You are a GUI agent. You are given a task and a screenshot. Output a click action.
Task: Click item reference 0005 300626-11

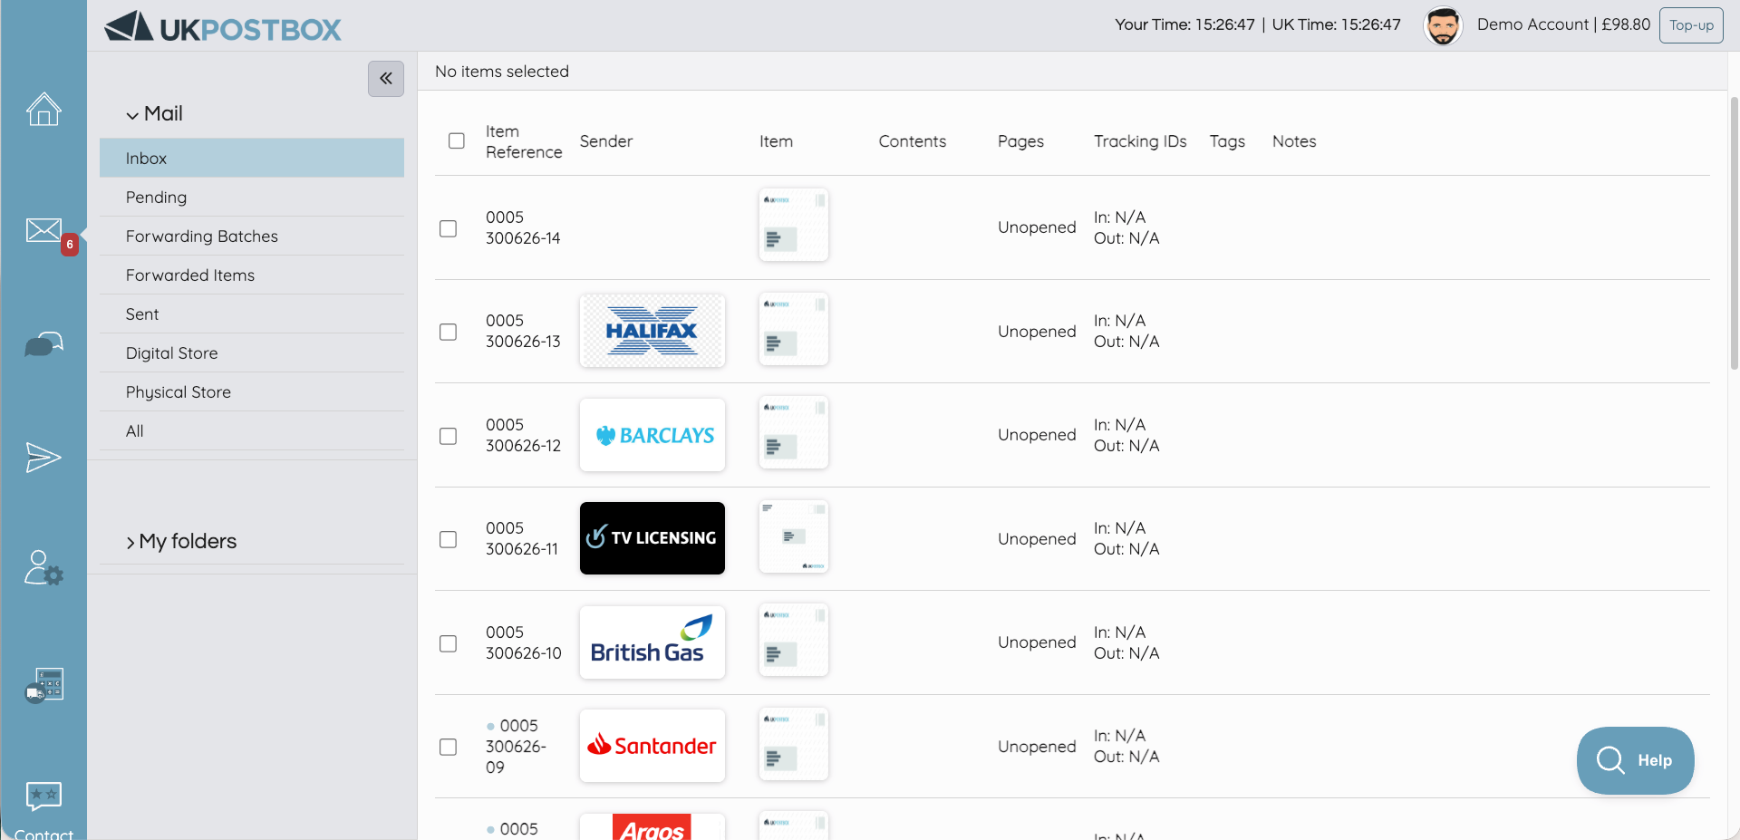tap(522, 538)
